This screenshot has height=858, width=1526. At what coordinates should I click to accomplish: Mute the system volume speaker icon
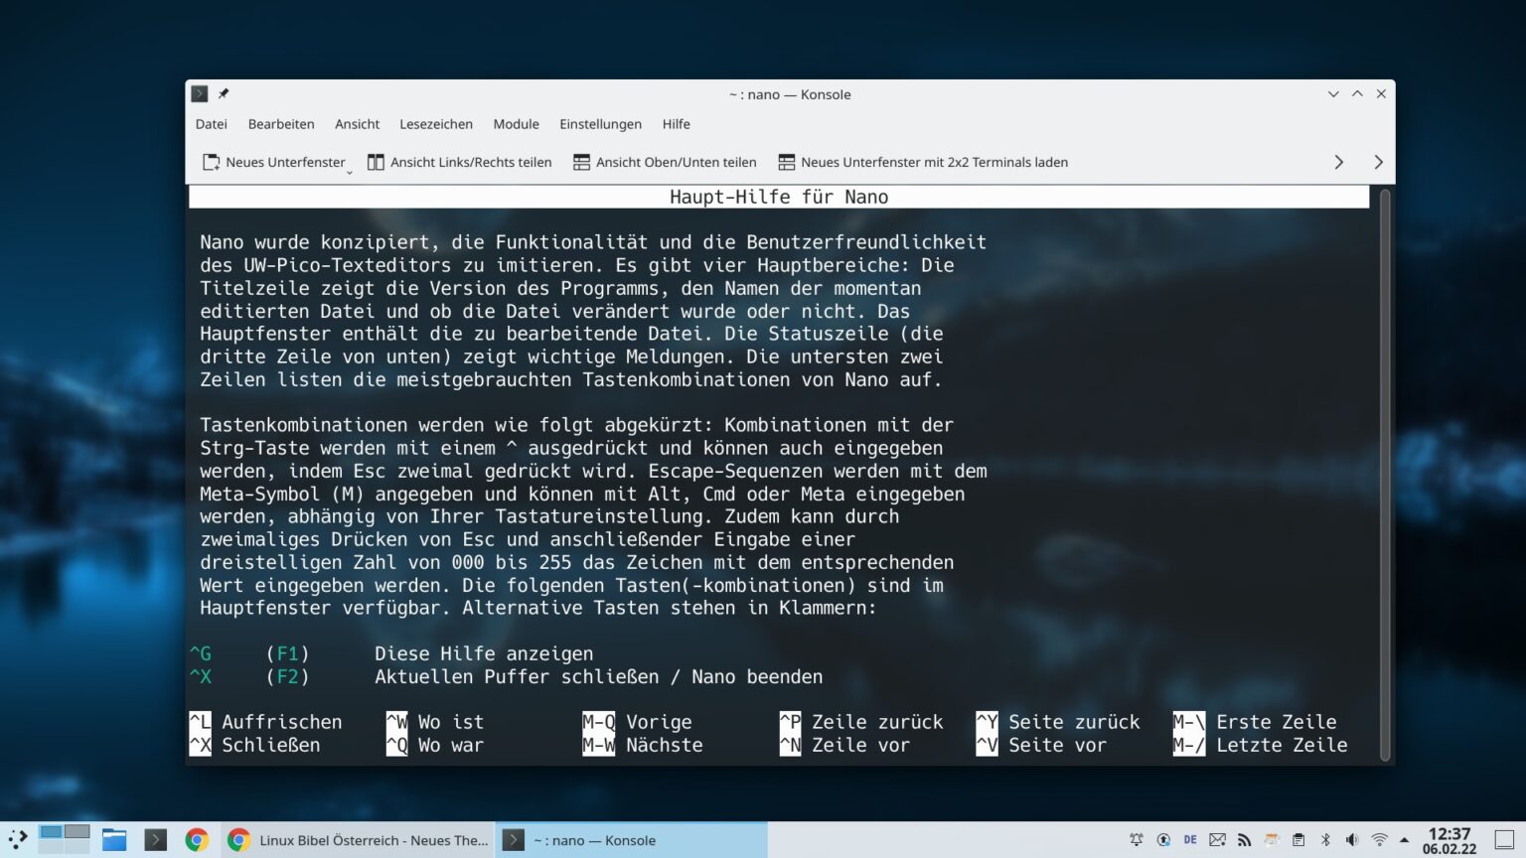(1351, 840)
